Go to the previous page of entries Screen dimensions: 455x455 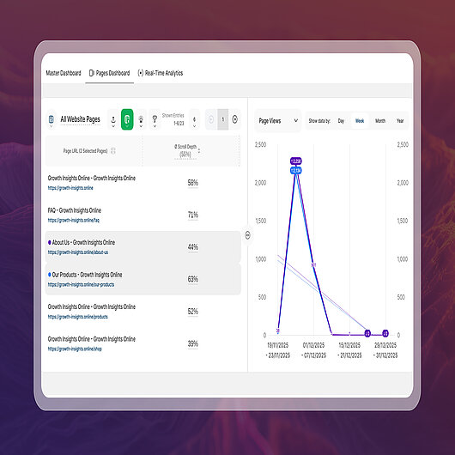click(211, 119)
